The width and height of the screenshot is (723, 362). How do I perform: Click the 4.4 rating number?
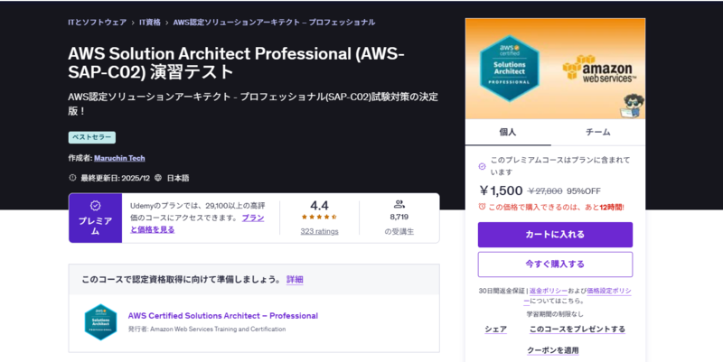pos(319,206)
